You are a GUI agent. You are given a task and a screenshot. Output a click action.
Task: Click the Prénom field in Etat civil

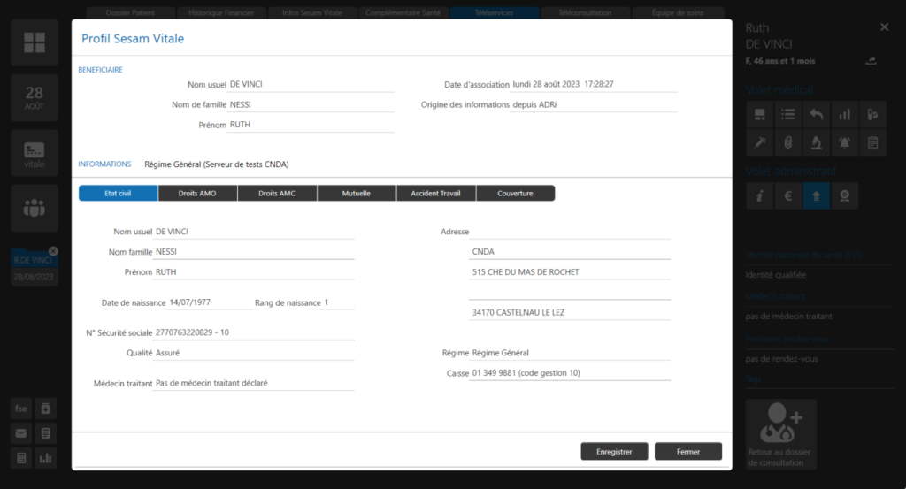pos(253,272)
